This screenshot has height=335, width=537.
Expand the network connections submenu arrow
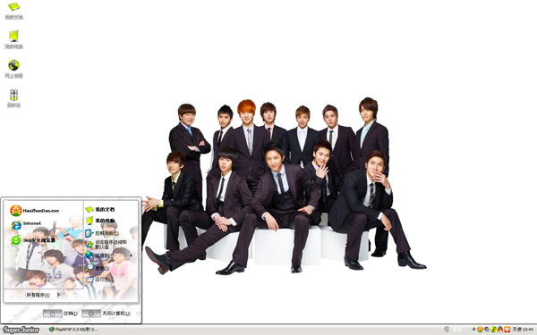point(131,255)
